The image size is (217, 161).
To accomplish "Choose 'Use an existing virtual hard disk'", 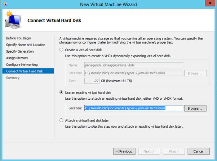I will 61,92.
